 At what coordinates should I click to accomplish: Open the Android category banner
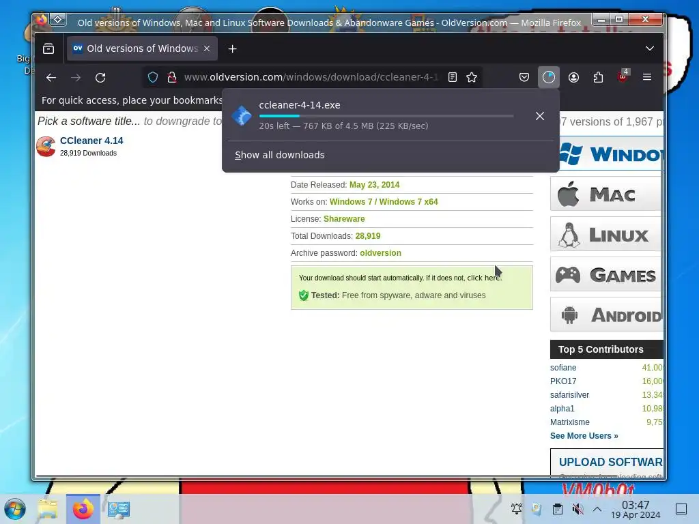point(607,315)
